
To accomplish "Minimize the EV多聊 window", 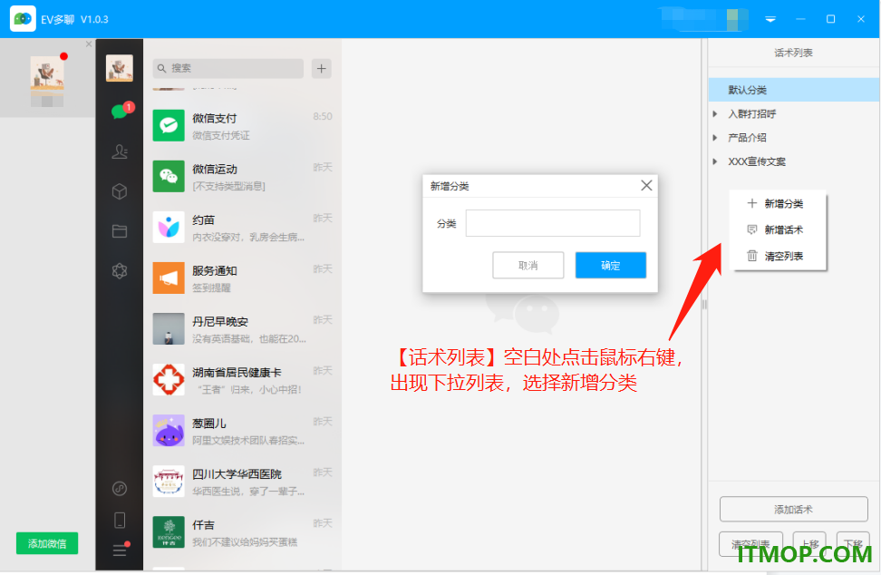I will point(800,19).
